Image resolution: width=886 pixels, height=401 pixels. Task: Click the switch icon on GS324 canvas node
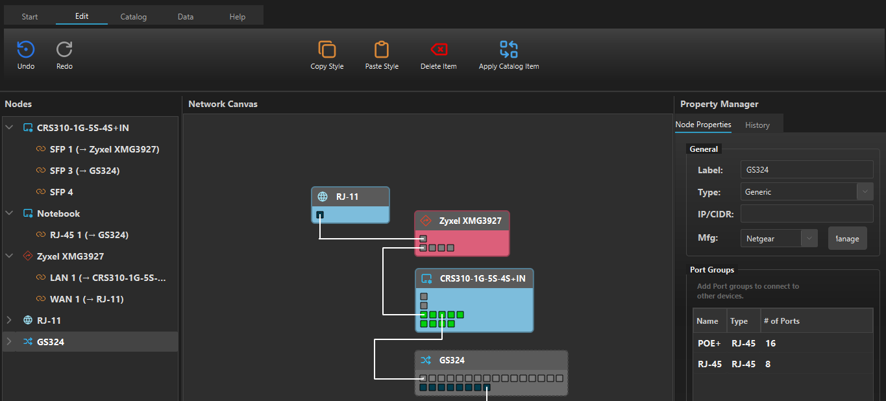pos(426,360)
